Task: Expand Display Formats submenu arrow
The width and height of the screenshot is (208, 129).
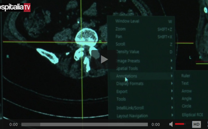Action: click(172, 84)
